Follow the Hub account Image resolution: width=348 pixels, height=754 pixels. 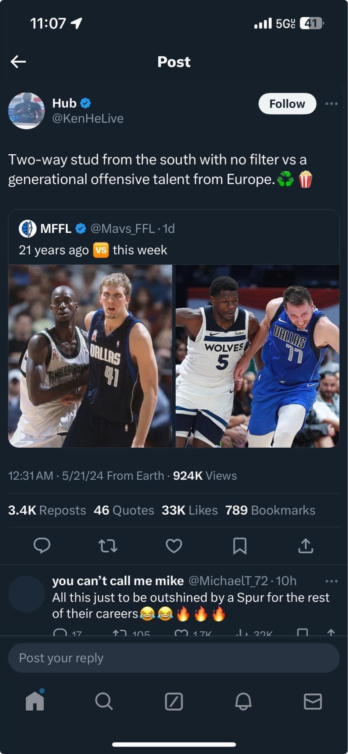pos(287,104)
